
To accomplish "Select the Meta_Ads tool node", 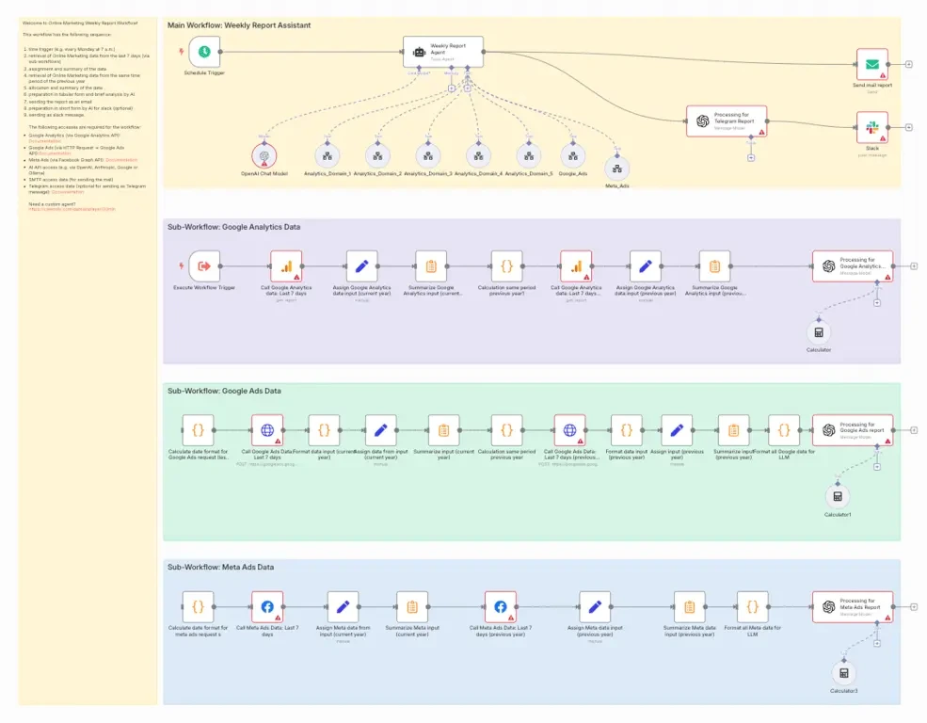I will tap(617, 169).
